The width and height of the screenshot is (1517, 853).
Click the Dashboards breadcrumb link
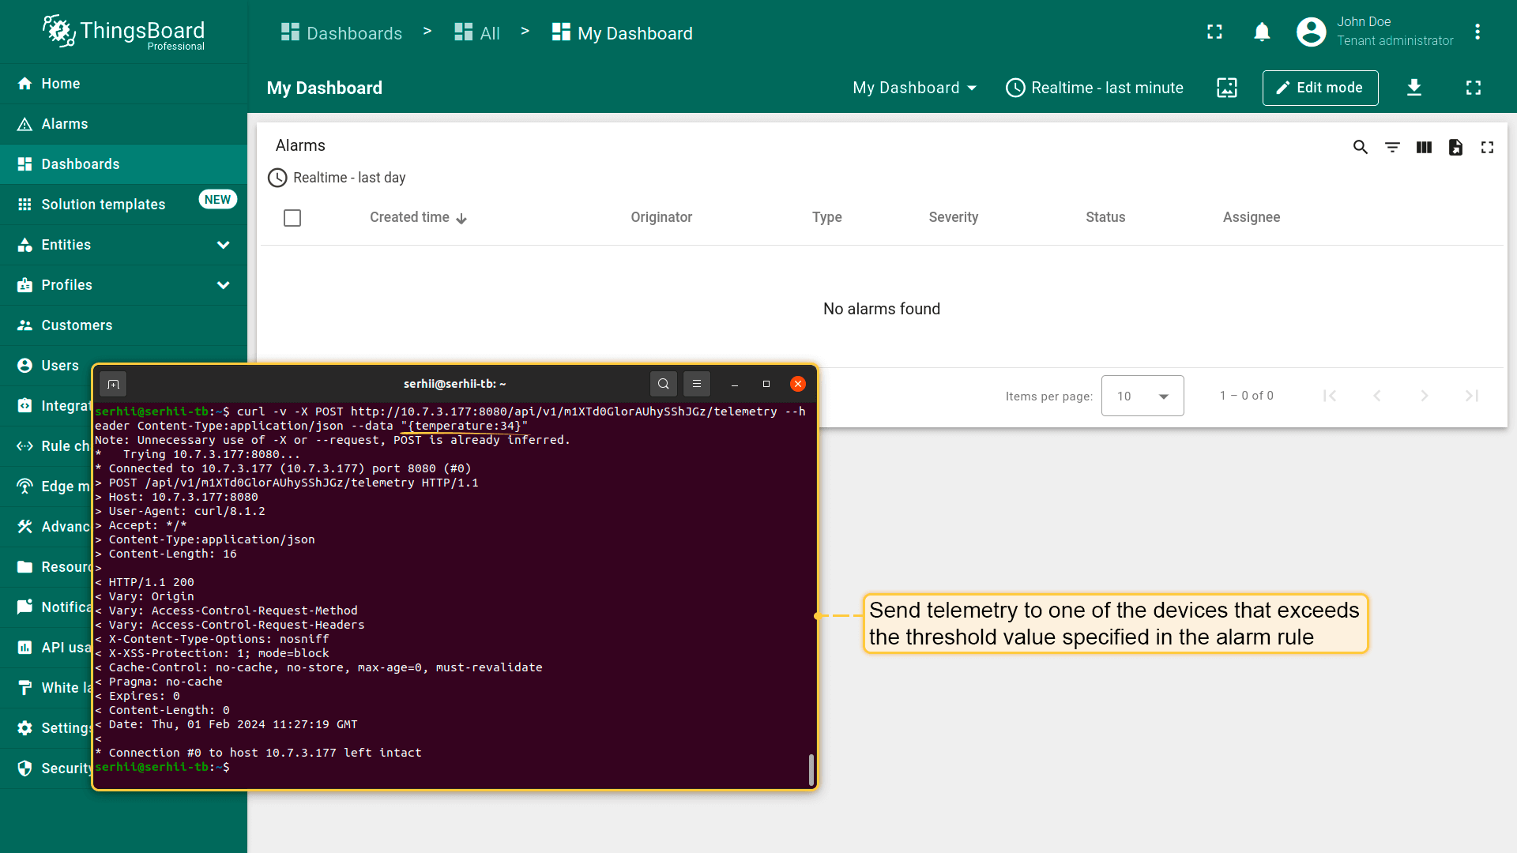[342, 33]
